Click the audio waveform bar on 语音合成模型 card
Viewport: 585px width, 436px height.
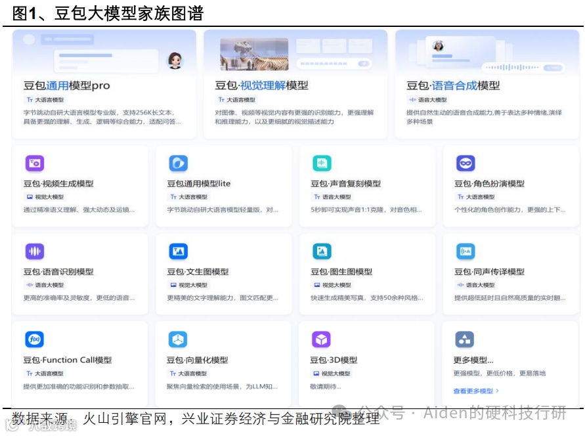(x=523, y=68)
